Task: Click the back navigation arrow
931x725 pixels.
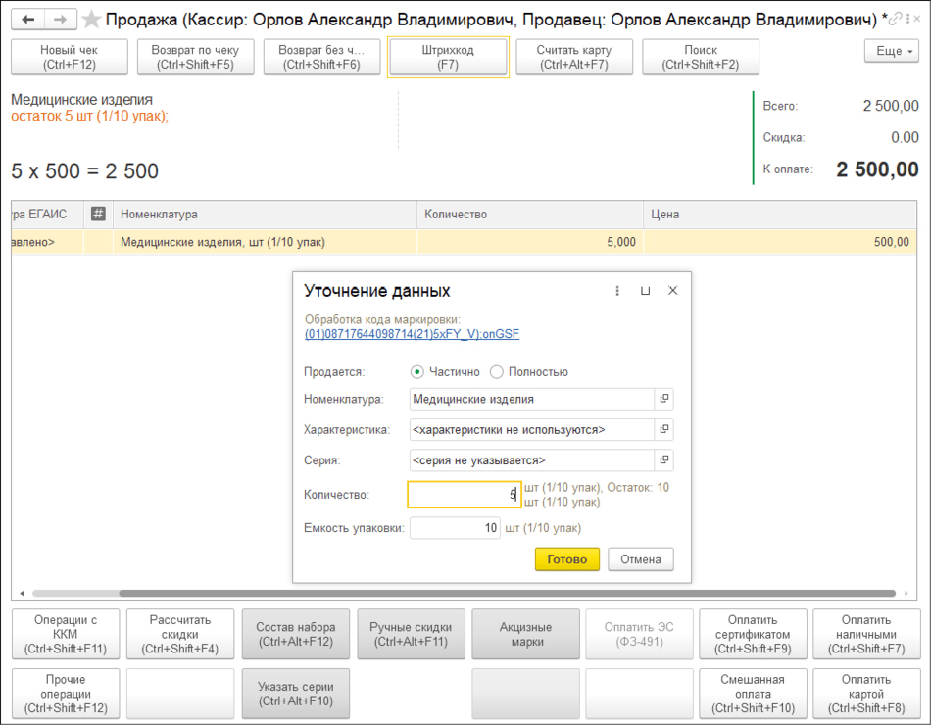Action: [28, 20]
